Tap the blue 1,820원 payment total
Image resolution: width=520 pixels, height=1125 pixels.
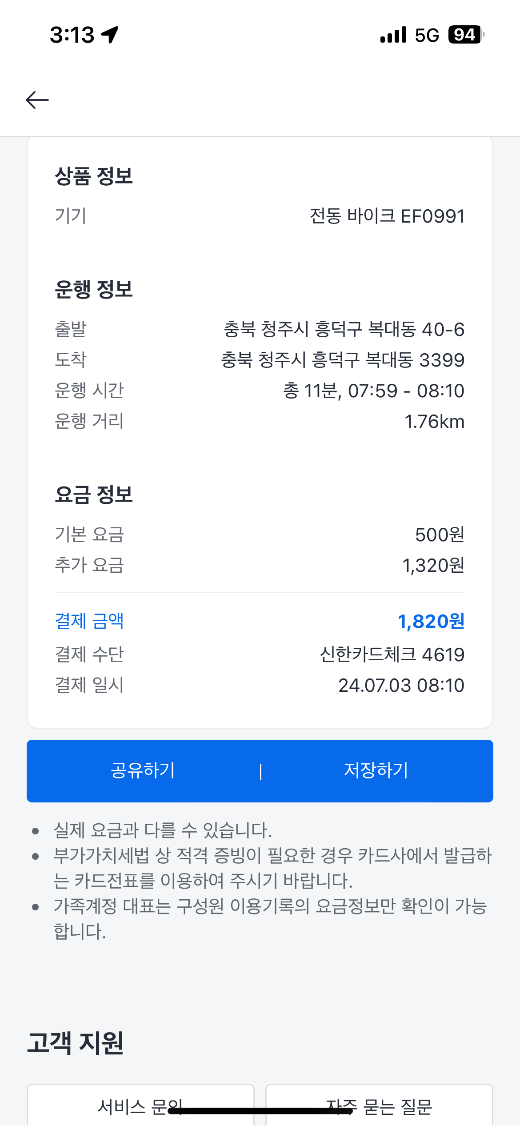tap(431, 621)
